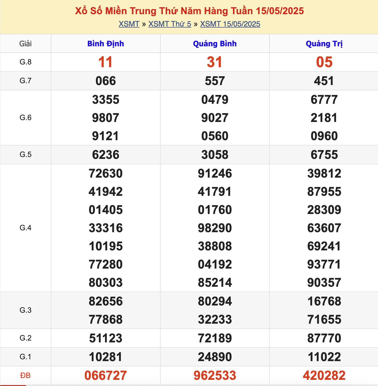Open the XSMT 15/05/2025 breadcrumb link
The width and height of the screenshot is (378, 386).
coord(230,24)
